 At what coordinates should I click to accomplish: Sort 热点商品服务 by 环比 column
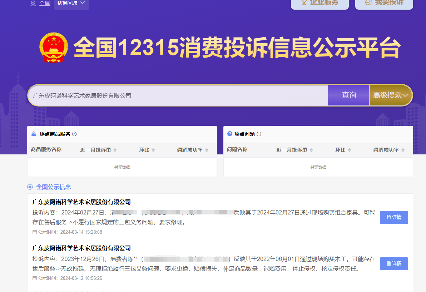[153, 150]
